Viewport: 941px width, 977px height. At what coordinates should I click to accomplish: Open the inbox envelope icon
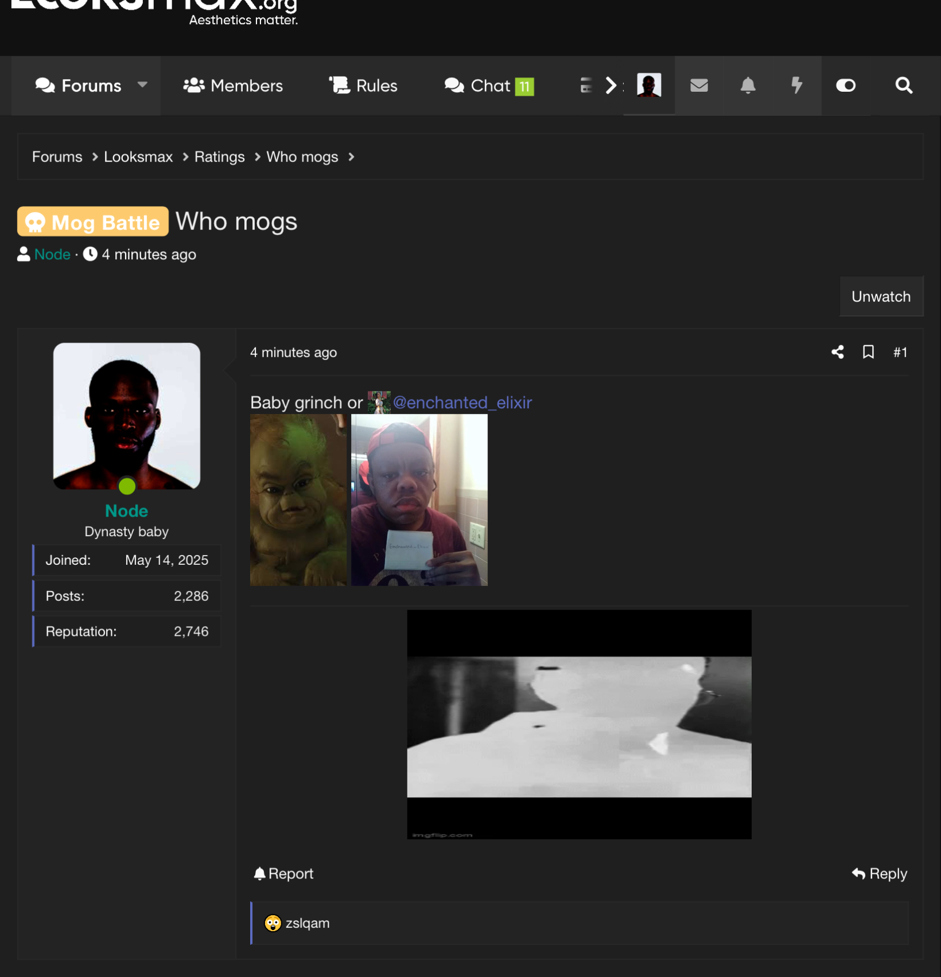click(x=698, y=85)
